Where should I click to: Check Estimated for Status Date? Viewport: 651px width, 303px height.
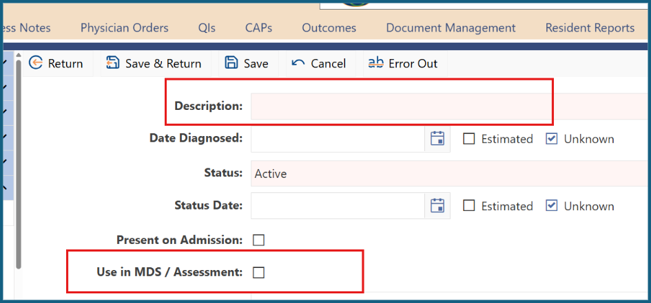(468, 205)
